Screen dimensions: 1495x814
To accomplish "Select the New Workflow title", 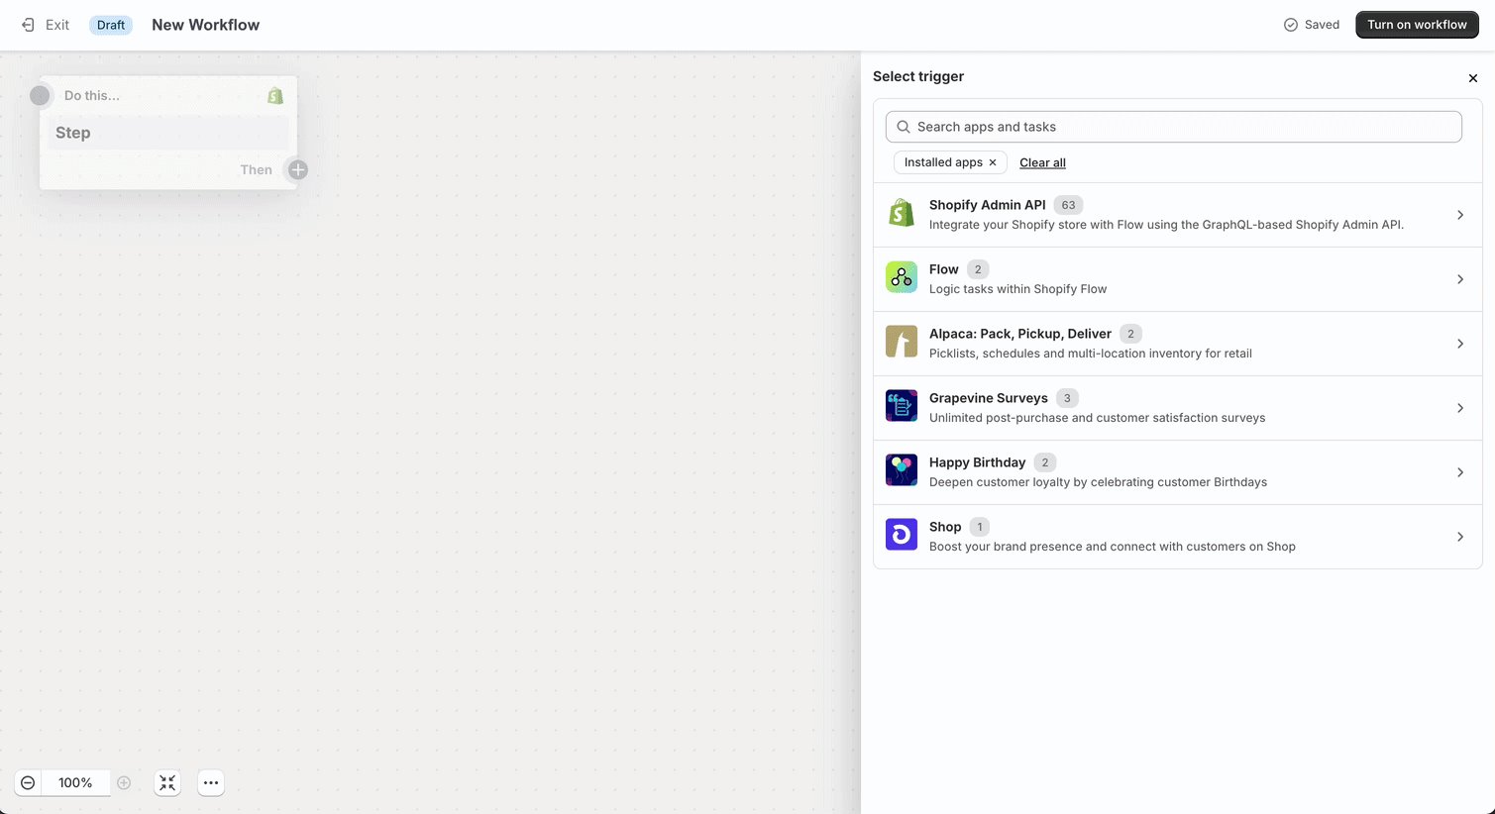I will (205, 25).
